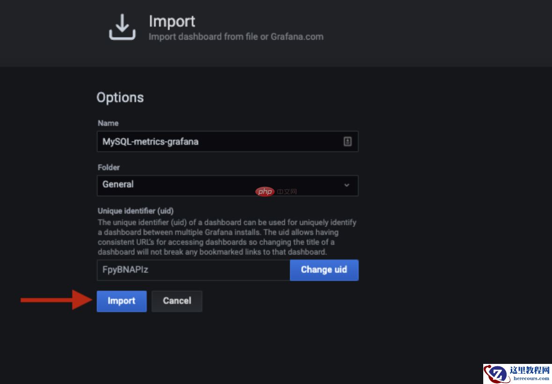Click the MySQL-metrics-grafana name field
The image size is (552, 384).
click(227, 142)
